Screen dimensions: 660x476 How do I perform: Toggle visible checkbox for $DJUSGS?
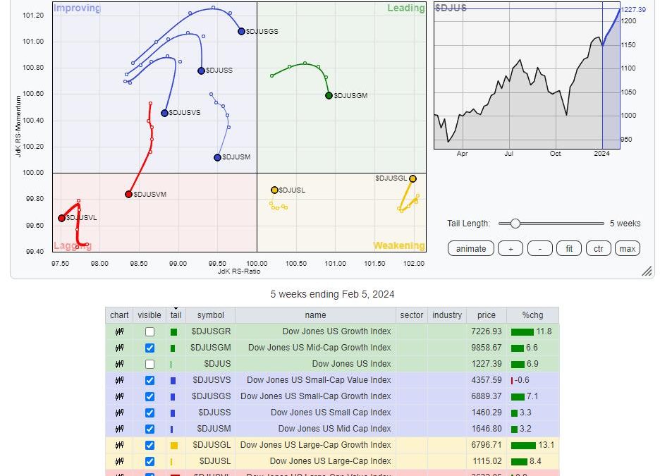click(149, 396)
